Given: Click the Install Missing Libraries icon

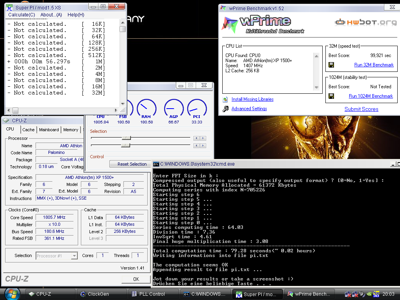Looking at the screenshot, I should pyautogui.click(x=225, y=99).
